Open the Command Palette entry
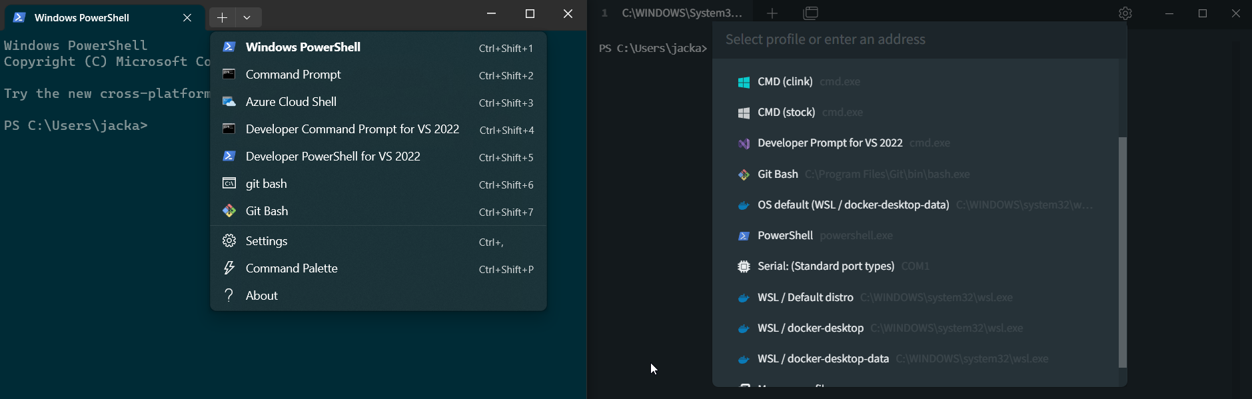The width and height of the screenshot is (1252, 399). [378, 268]
